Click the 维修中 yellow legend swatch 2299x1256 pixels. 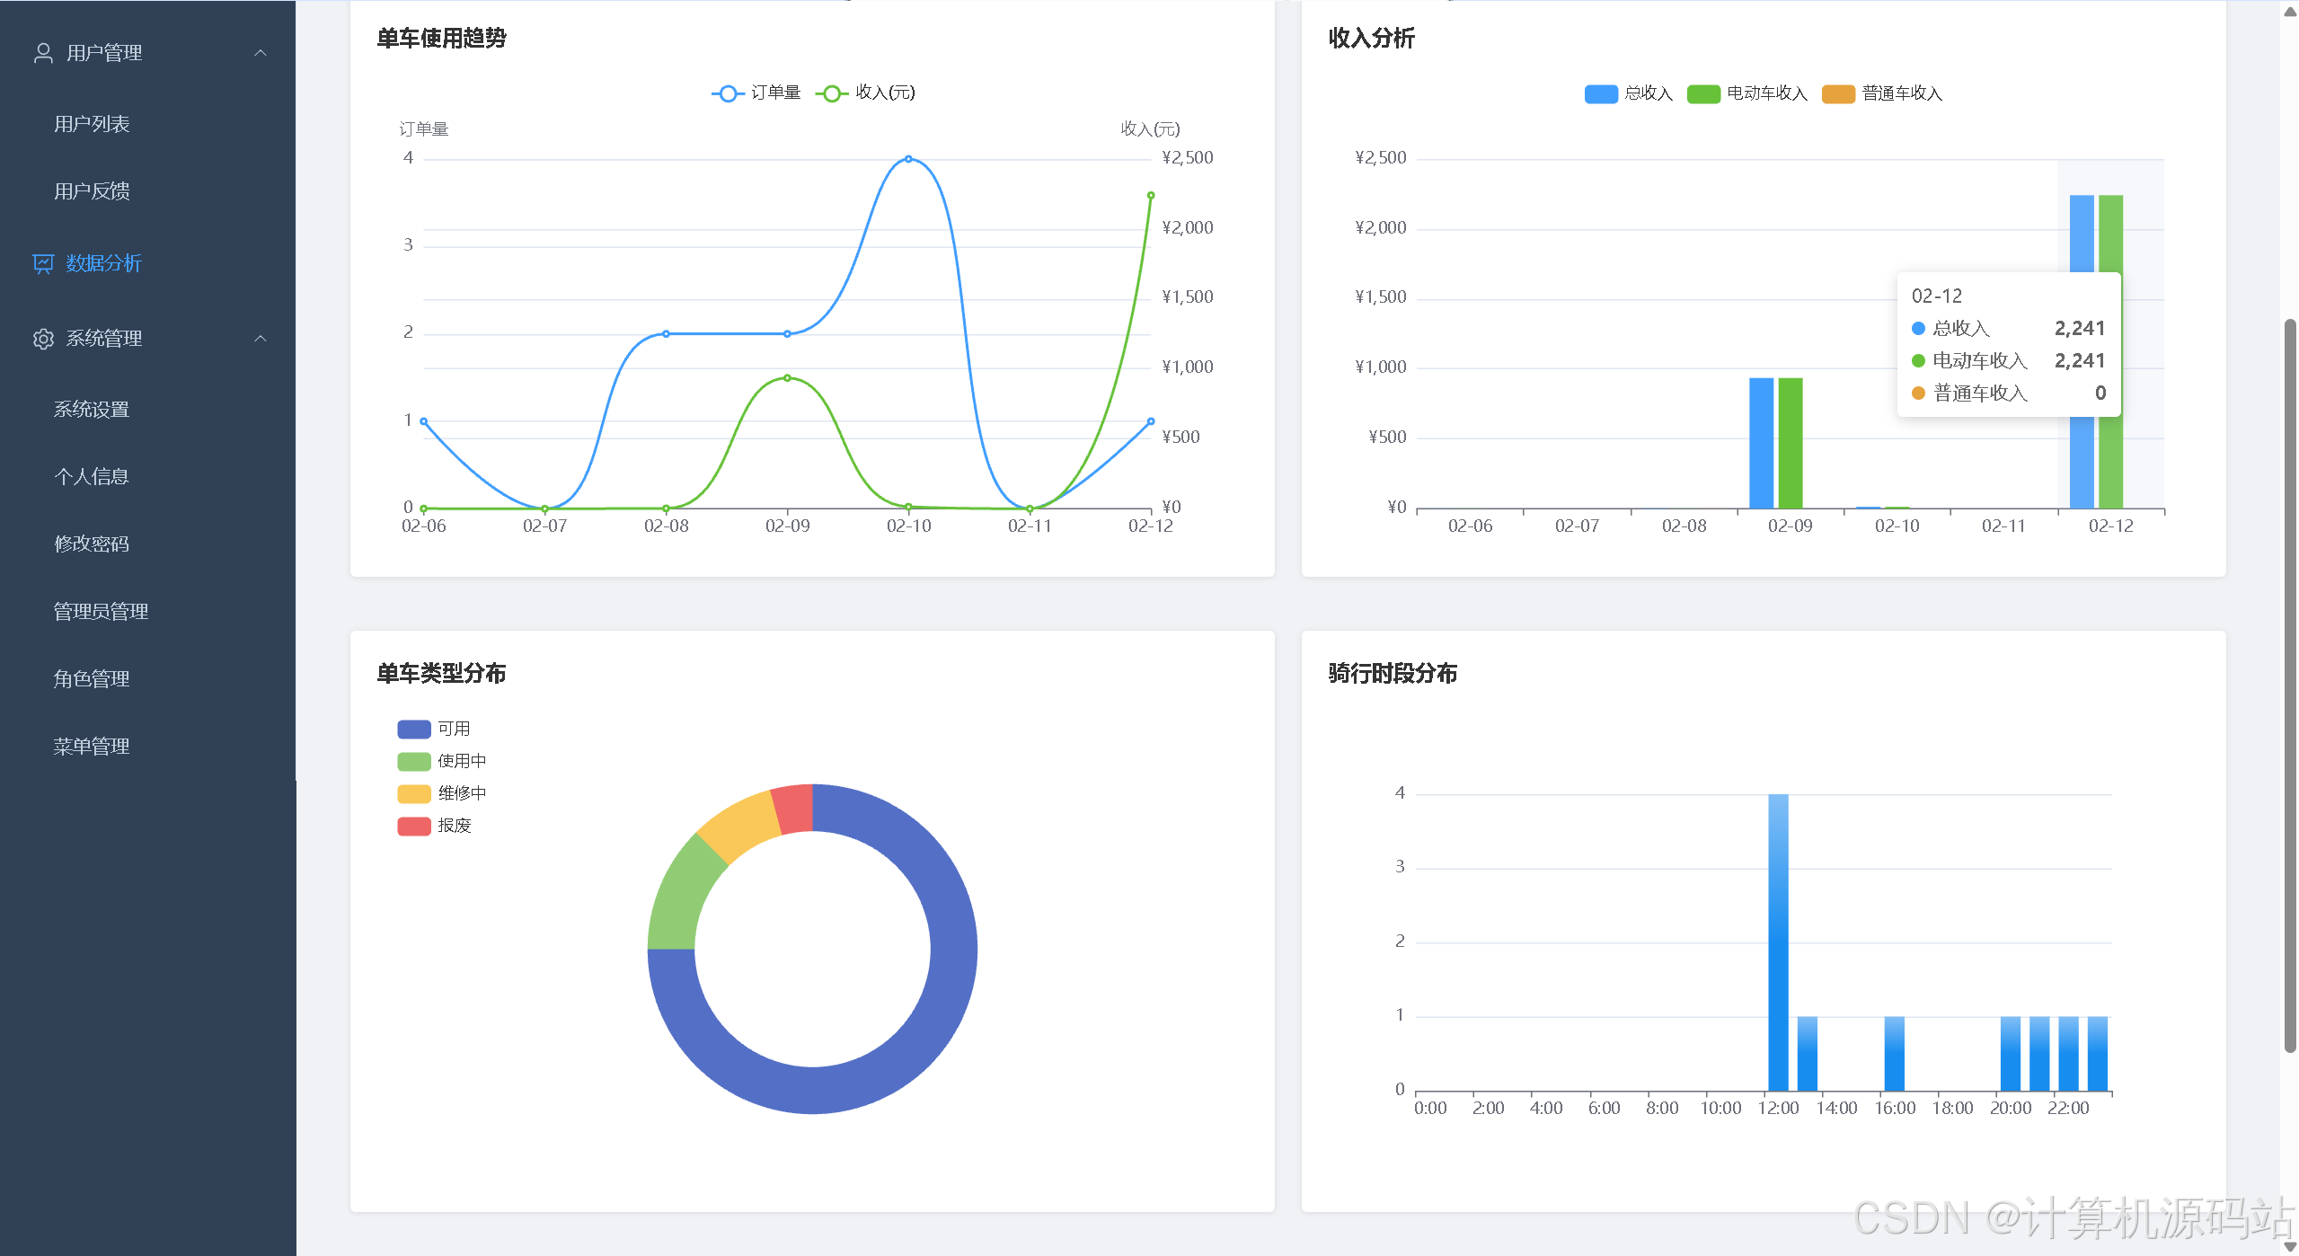click(x=414, y=794)
